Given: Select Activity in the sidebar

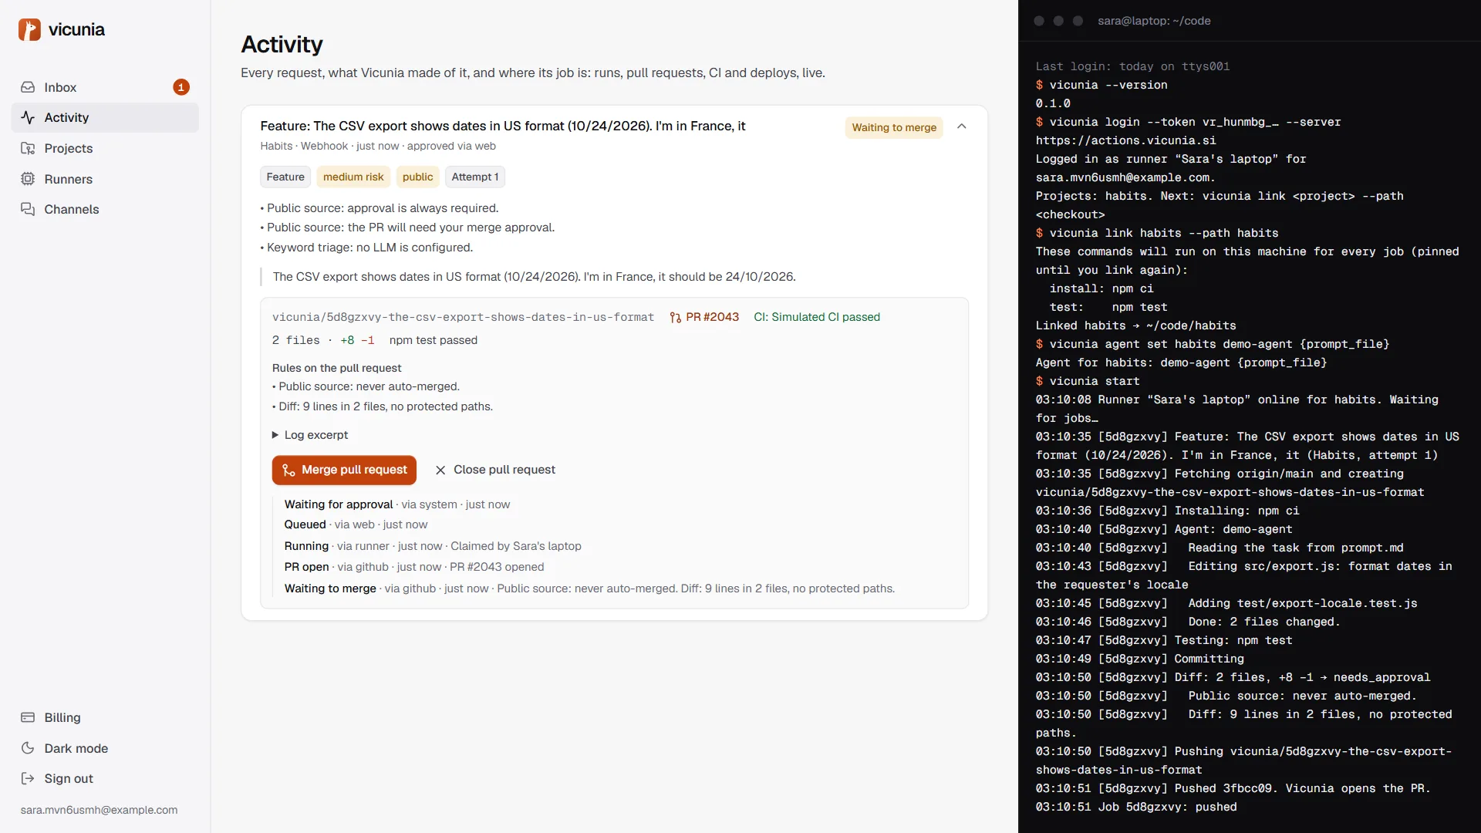Looking at the screenshot, I should (105, 117).
